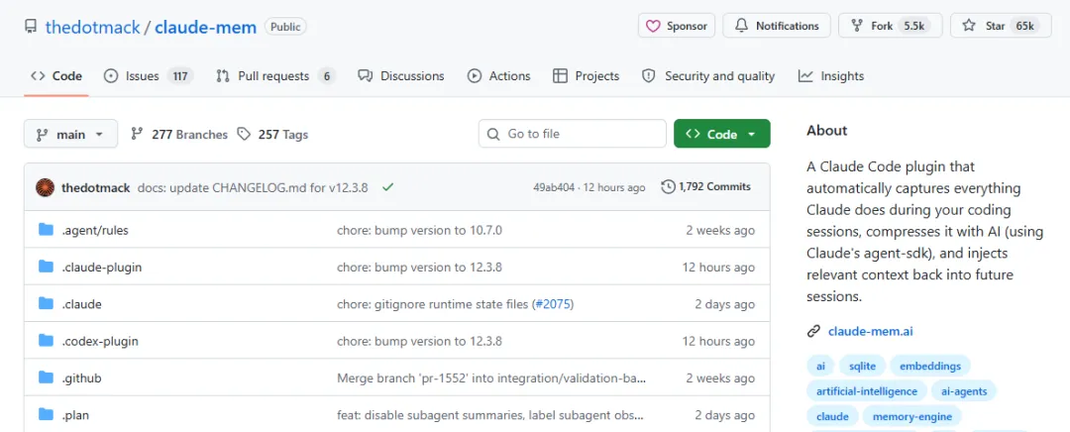This screenshot has height=432, width=1070.
Task: Go to the Insights tab
Action: (x=831, y=76)
